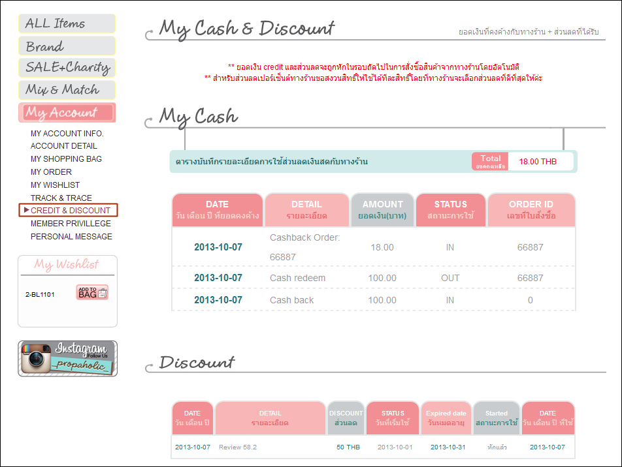622x467 pixels.
Task: Select Credit & Discount menu item
Action: point(71,211)
